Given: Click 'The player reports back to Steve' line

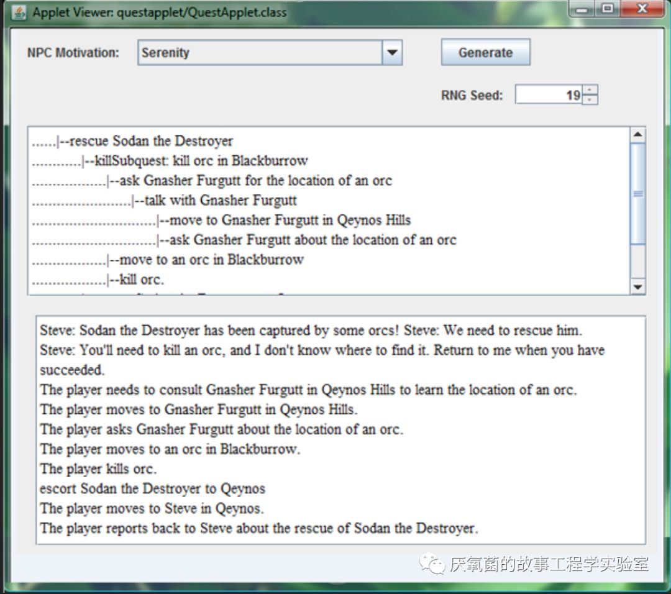Looking at the screenshot, I should click(259, 528).
